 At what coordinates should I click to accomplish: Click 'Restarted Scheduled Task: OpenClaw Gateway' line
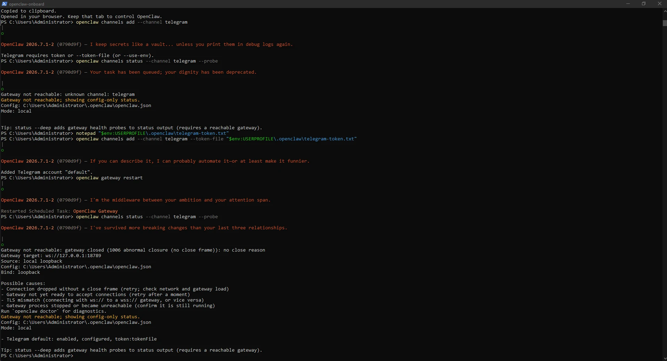point(59,211)
